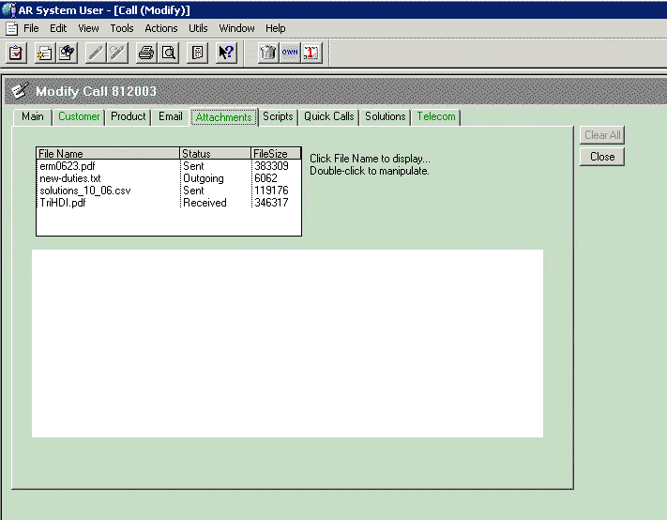The image size is (667, 520).
Task: Open the Actions menu
Action: [160, 28]
